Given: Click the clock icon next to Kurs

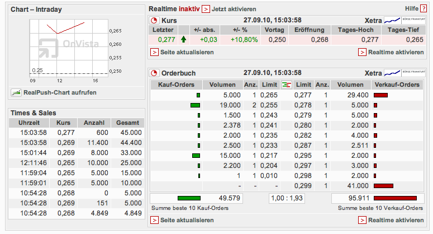Looking at the screenshot, I should click(155, 20).
